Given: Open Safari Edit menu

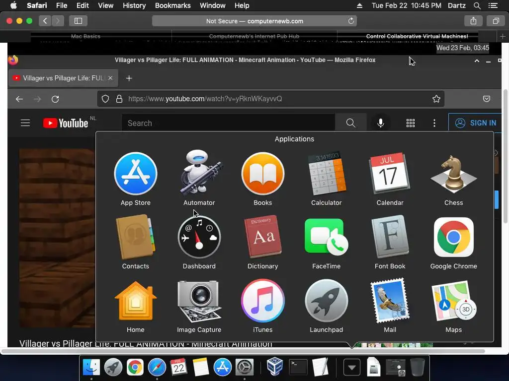Looking at the screenshot, I should click(x=83, y=5).
